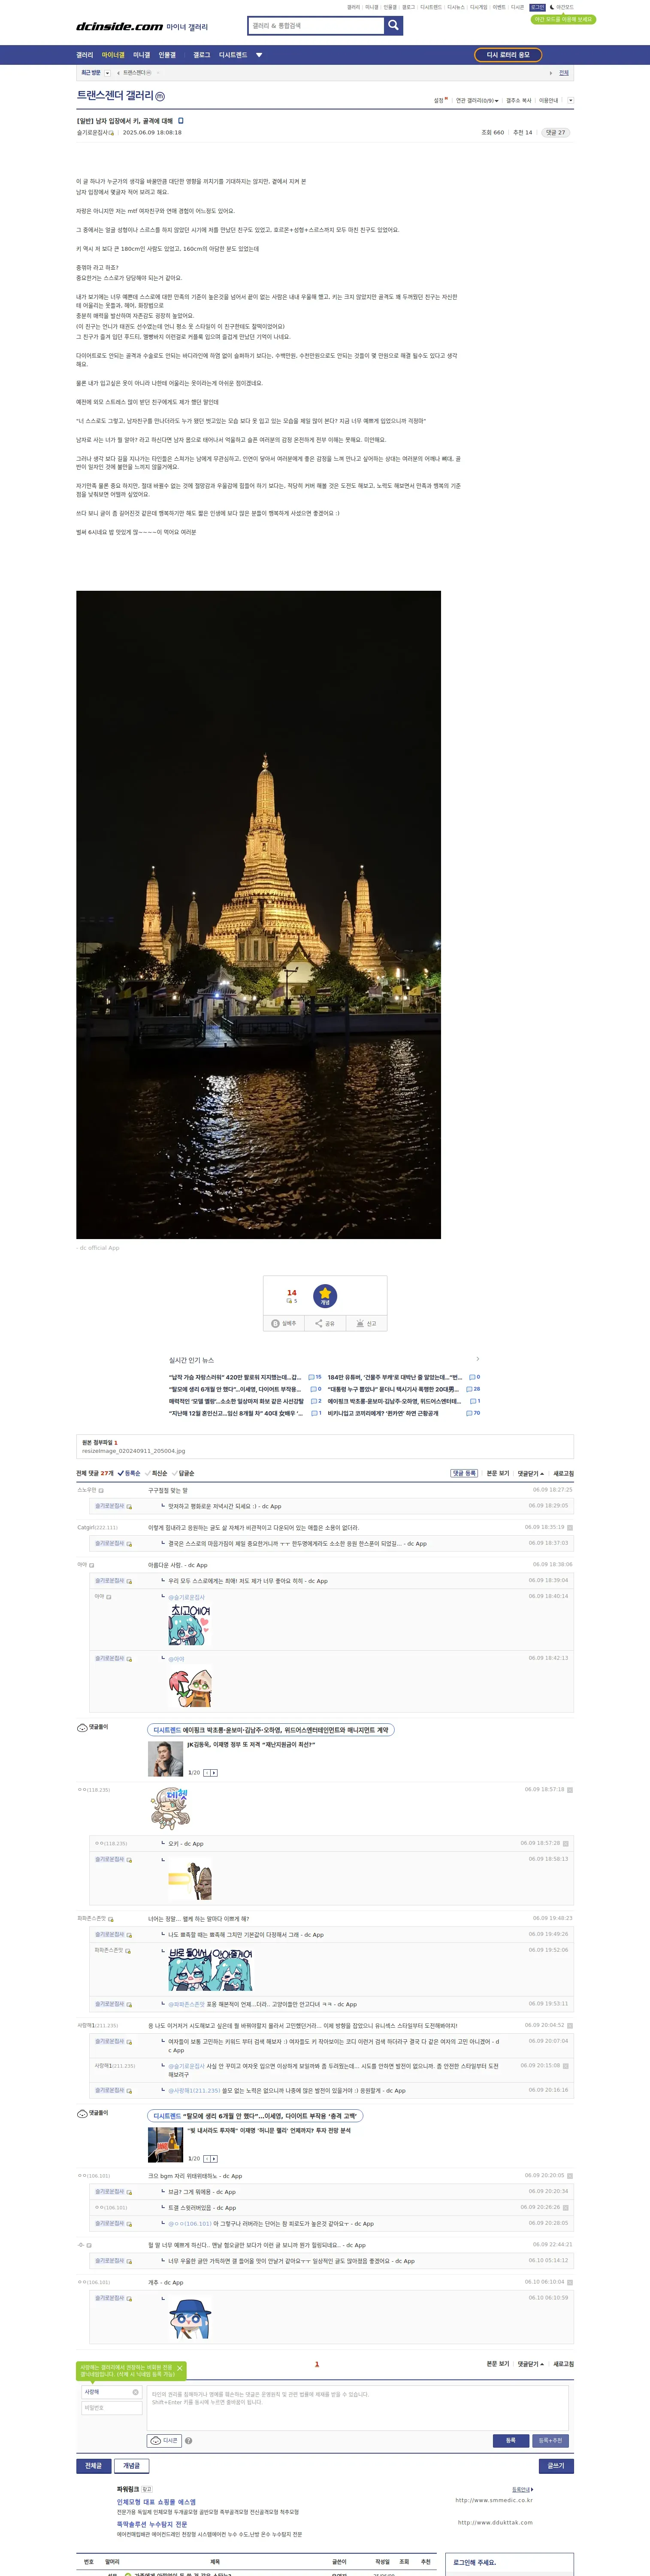Click the 실베추 button
Viewport: 650px width, 2576px height.
coord(284,1323)
